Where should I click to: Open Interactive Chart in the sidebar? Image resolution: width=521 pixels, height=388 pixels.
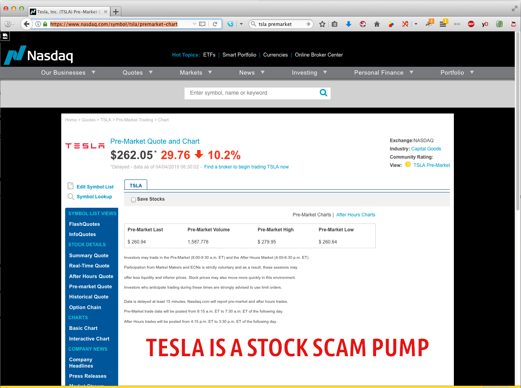89,339
